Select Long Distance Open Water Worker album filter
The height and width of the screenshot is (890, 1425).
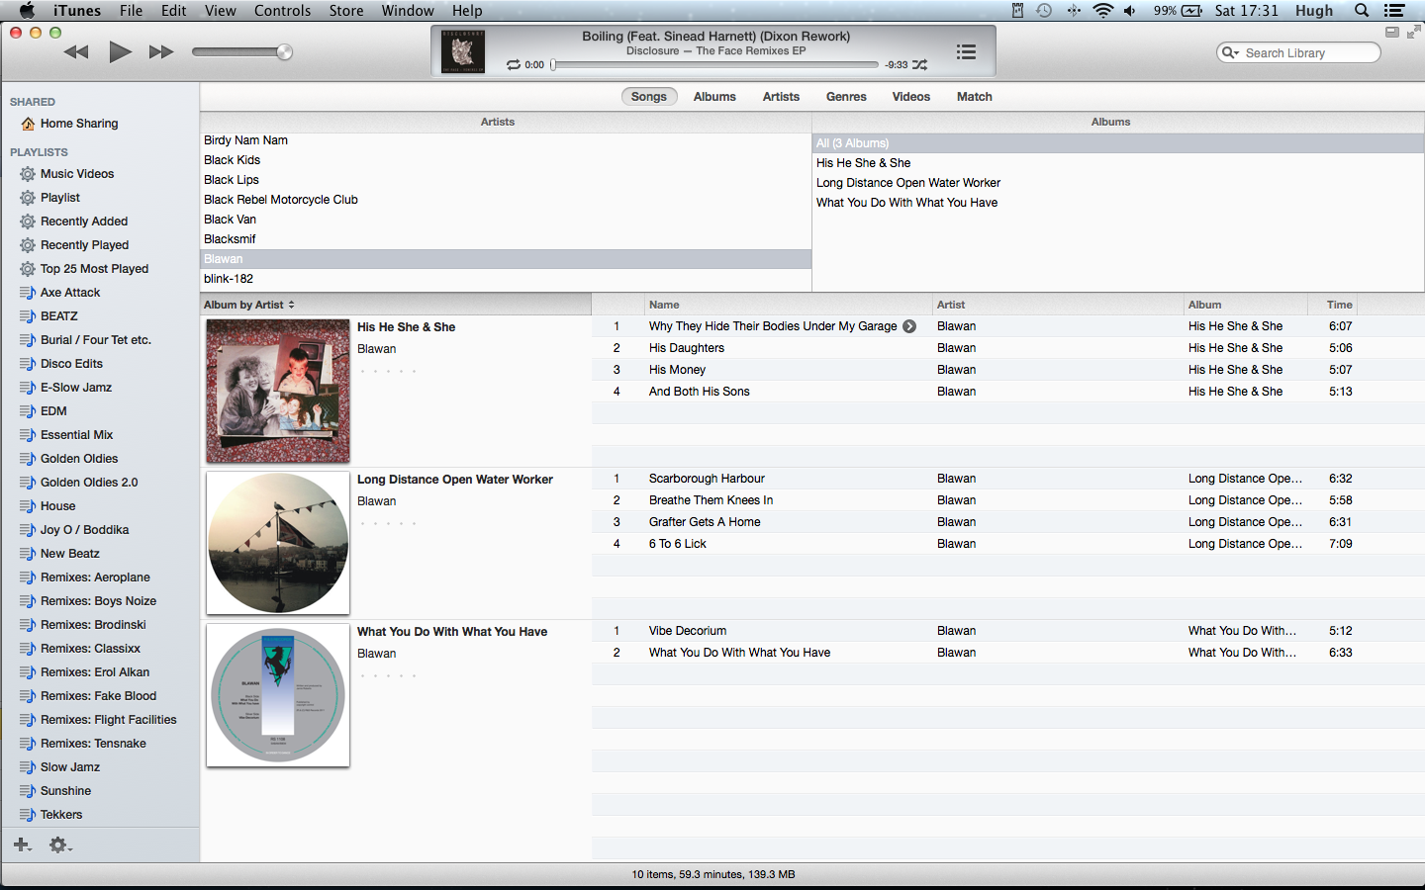1118,183
